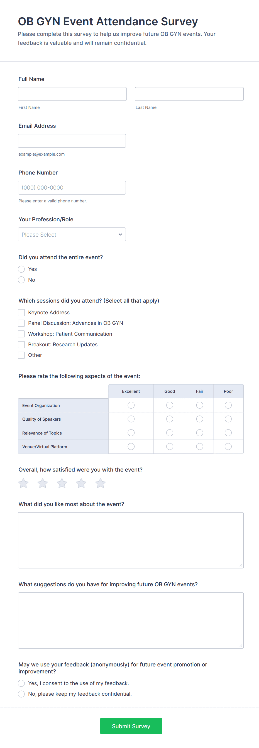Screen dimensions: 259x748
Task: Tick Workshop: Patient Communication checkbox
Action: click(x=21, y=334)
